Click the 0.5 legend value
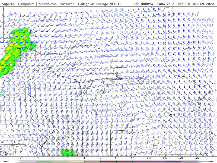 click(36, 158)
